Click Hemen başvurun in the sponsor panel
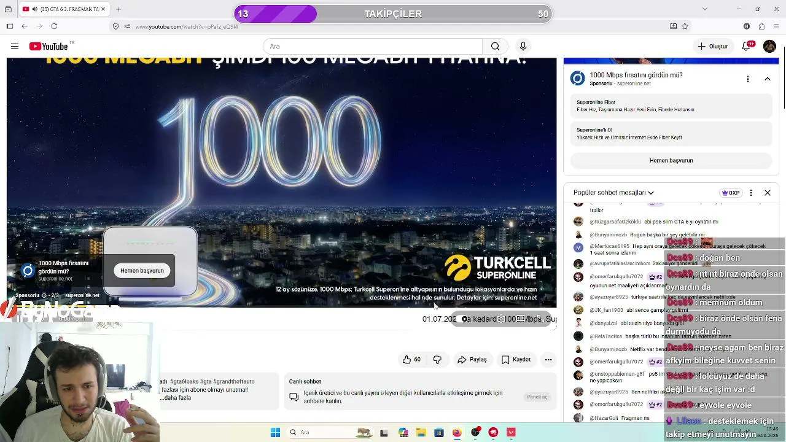Image resolution: width=786 pixels, height=442 pixels. (x=671, y=160)
